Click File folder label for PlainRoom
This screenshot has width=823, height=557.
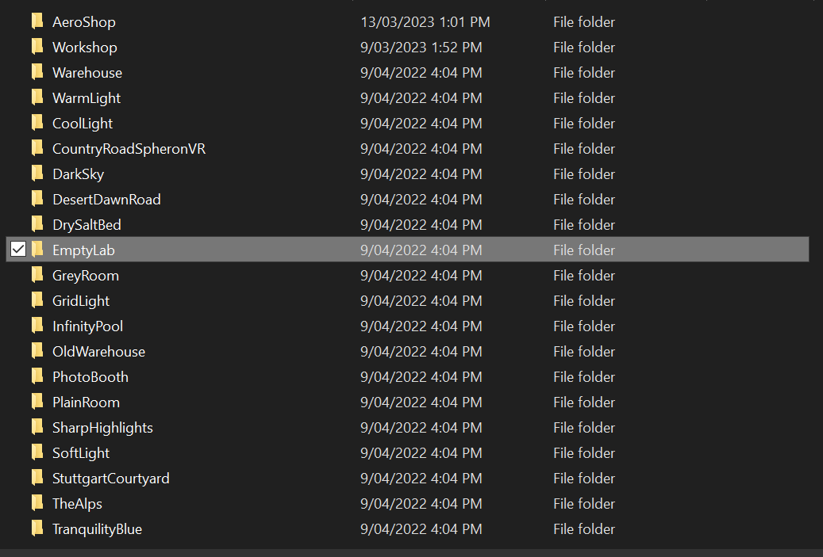pos(583,402)
